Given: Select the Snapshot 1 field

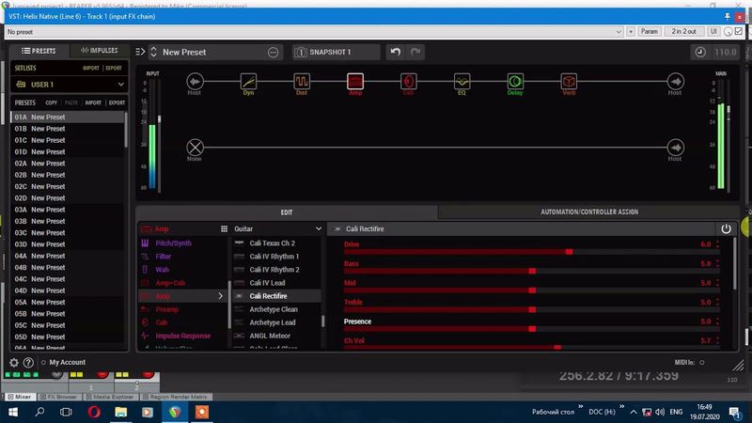Looking at the screenshot, I should tap(337, 52).
